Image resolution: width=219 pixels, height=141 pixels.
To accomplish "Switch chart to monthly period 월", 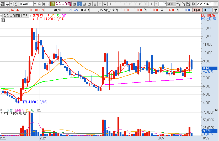I will (x=84, y=4).
